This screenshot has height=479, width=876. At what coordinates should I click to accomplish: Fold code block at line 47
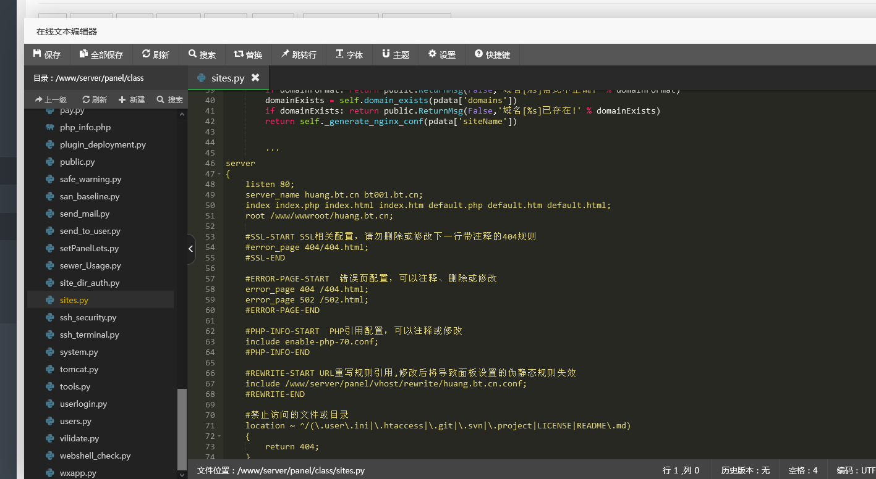click(x=219, y=174)
